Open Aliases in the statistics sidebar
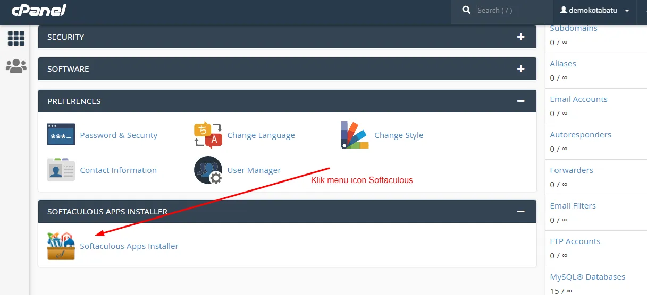Screen dimensions: 647x295 [563, 64]
